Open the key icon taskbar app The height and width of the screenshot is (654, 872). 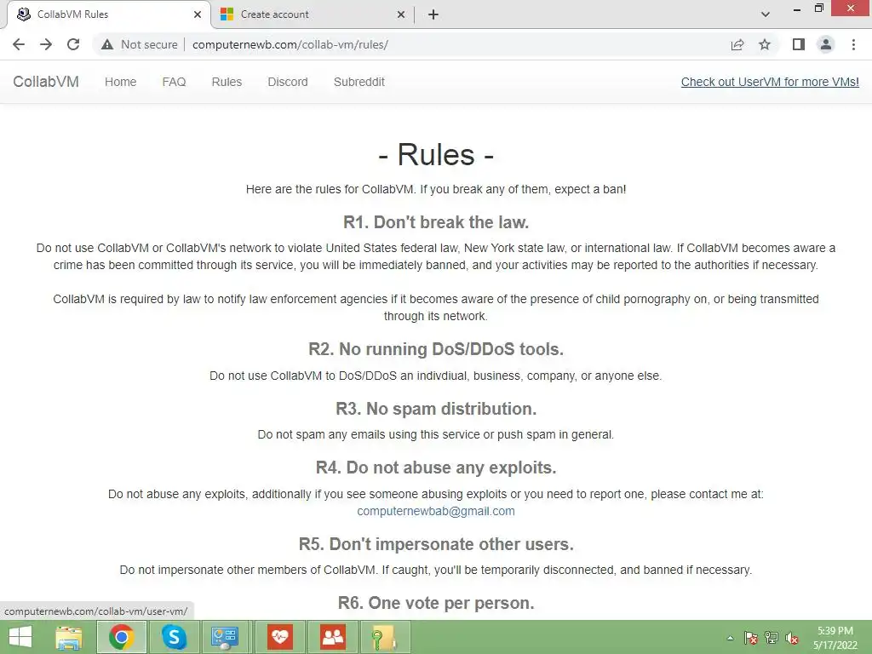pos(385,637)
